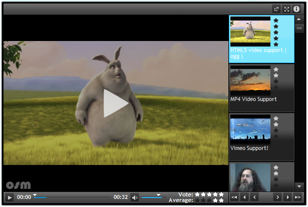Go to previous playlist page (solid left arrow)
Screen dimensions: 308x207
point(244,197)
